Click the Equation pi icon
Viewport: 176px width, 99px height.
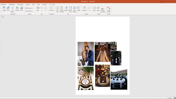[84, 8]
